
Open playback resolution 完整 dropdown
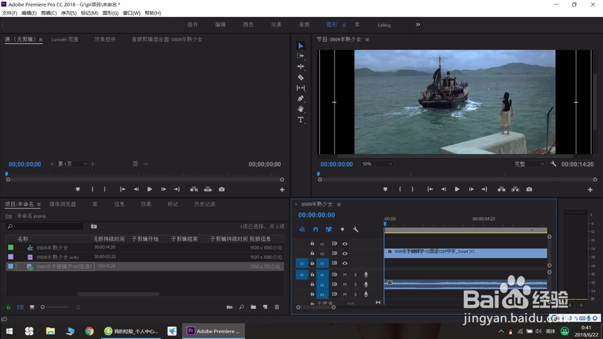point(529,164)
